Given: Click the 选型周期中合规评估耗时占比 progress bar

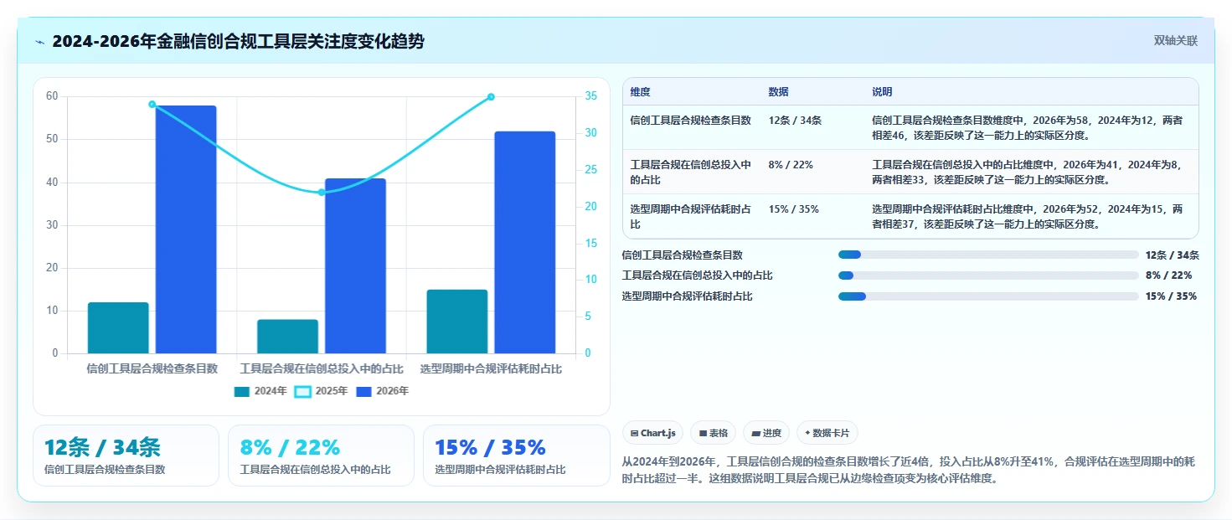Looking at the screenshot, I should click(x=988, y=296).
